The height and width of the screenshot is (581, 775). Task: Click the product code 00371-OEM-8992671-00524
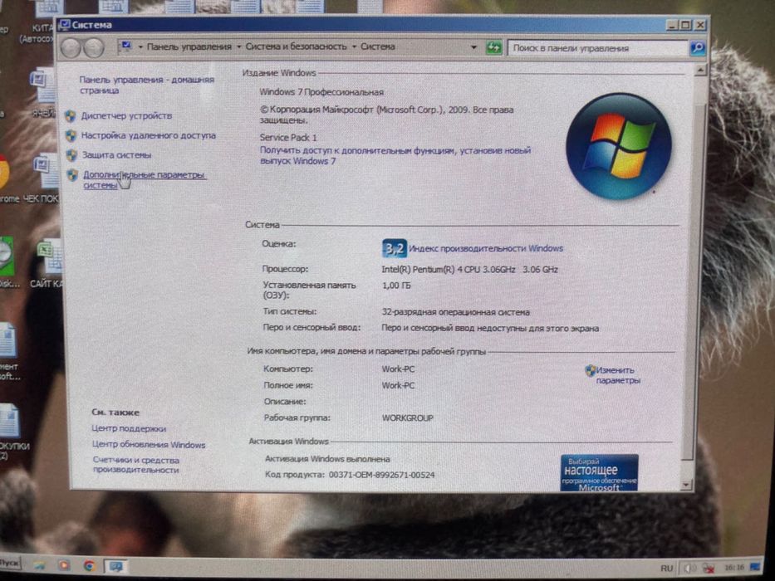pyautogui.click(x=381, y=475)
